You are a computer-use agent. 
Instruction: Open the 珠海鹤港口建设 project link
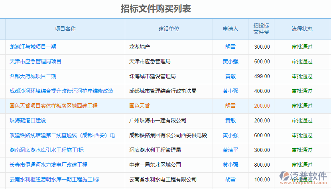pos(28,120)
